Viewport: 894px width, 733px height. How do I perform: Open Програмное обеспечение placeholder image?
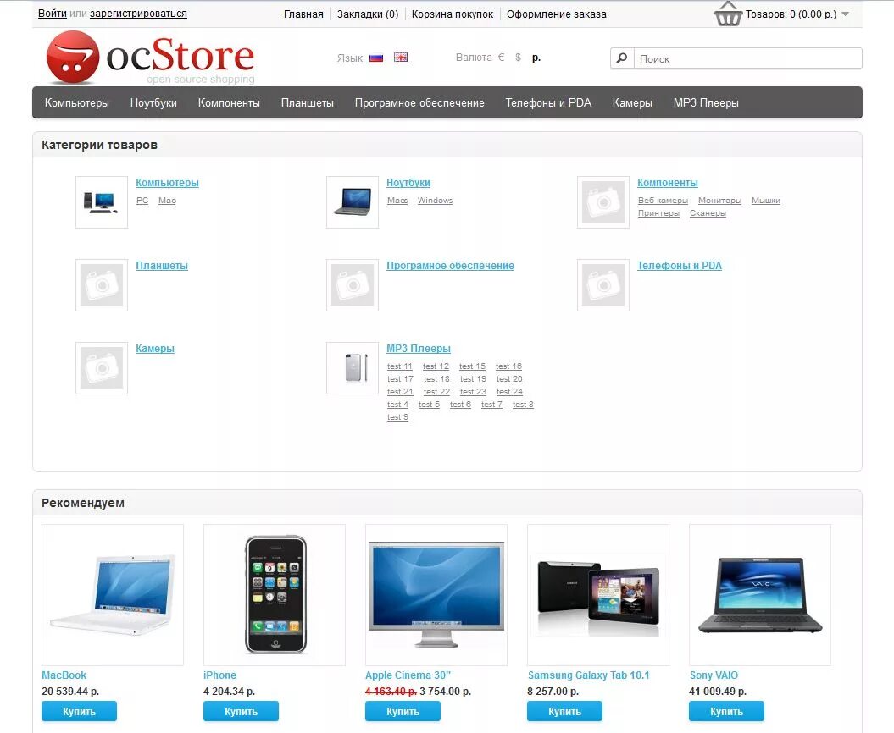click(353, 285)
